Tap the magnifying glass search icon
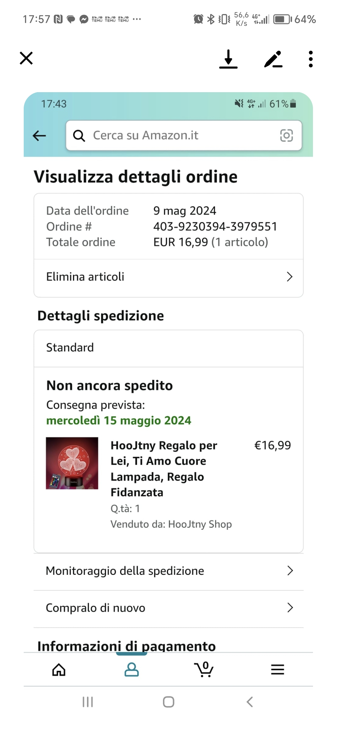The height and width of the screenshot is (731, 337). tap(79, 136)
